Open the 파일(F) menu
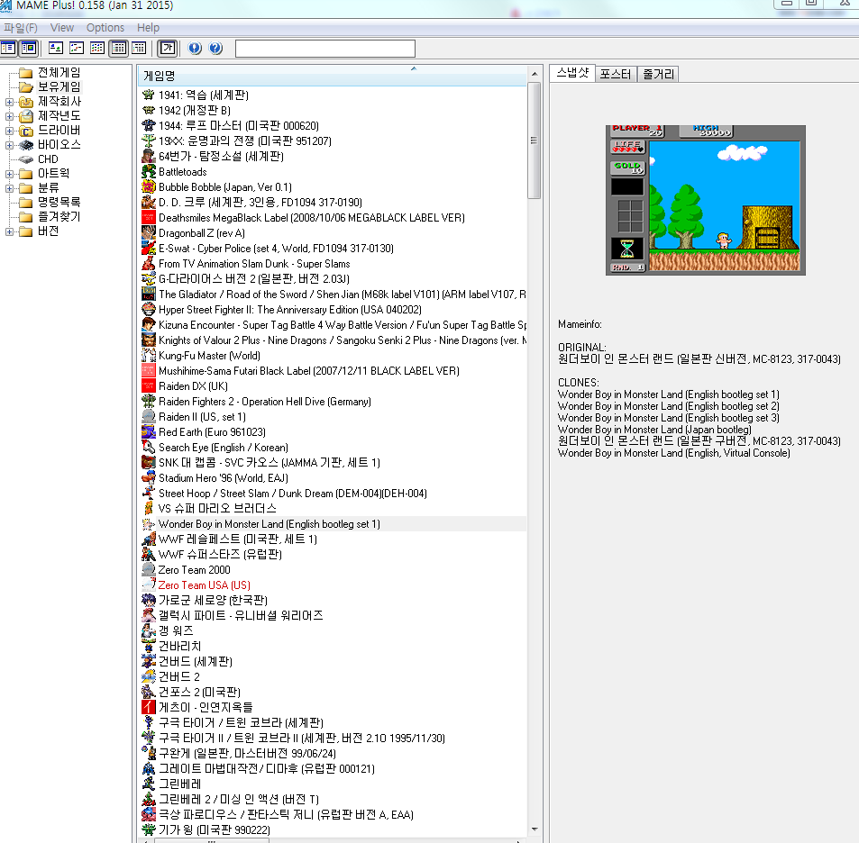 click(20, 27)
